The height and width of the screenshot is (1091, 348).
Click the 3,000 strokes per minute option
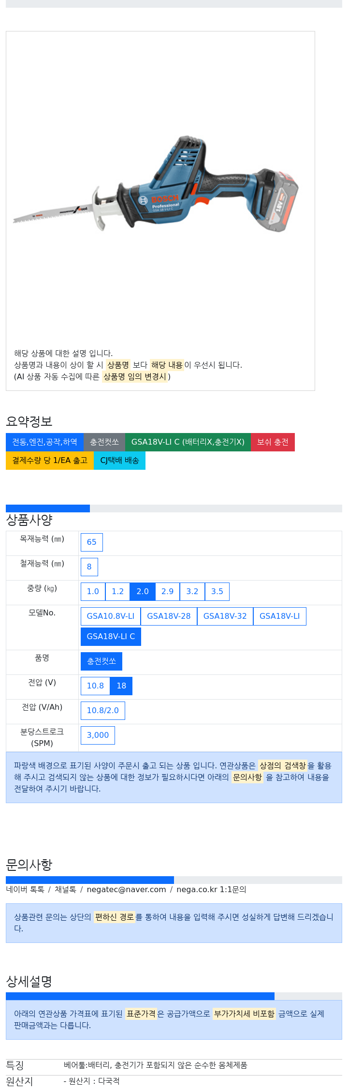[98, 735]
